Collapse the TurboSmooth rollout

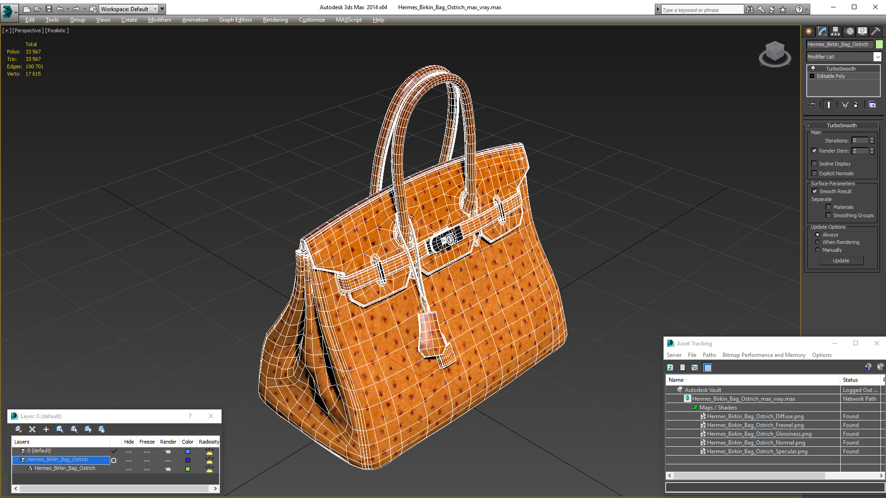808,125
